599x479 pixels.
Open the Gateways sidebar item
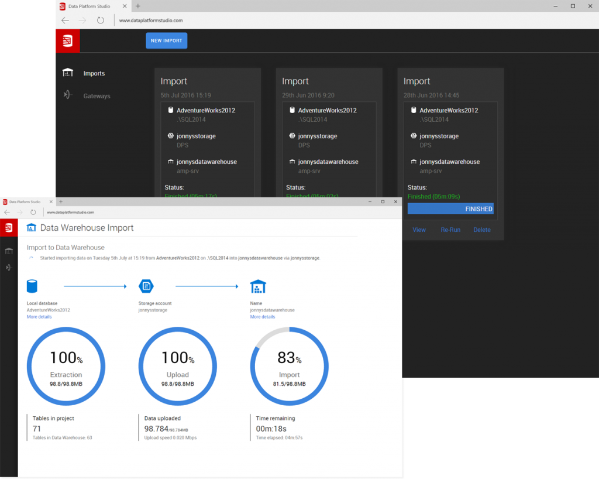point(97,96)
